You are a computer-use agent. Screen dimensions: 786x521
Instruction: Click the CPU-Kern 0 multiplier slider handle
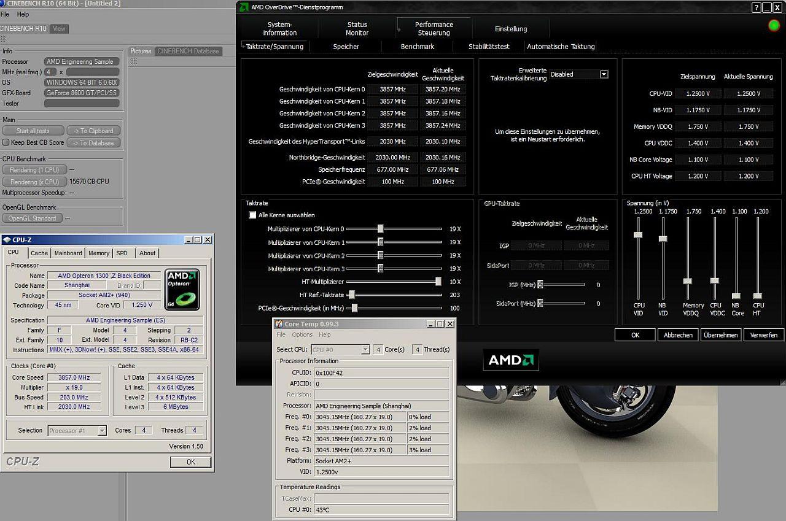pyautogui.click(x=381, y=229)
